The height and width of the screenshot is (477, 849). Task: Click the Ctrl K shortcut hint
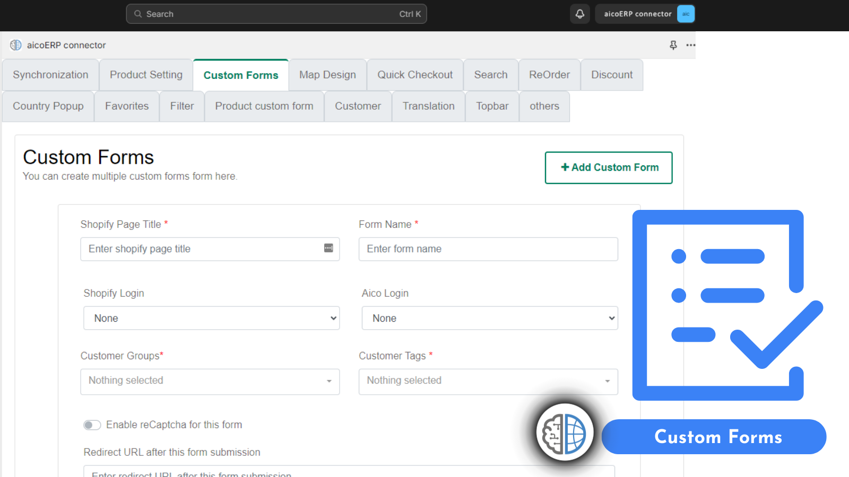point(410,14)
